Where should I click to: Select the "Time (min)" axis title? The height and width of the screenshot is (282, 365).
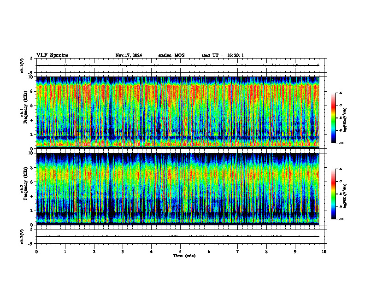184,256
